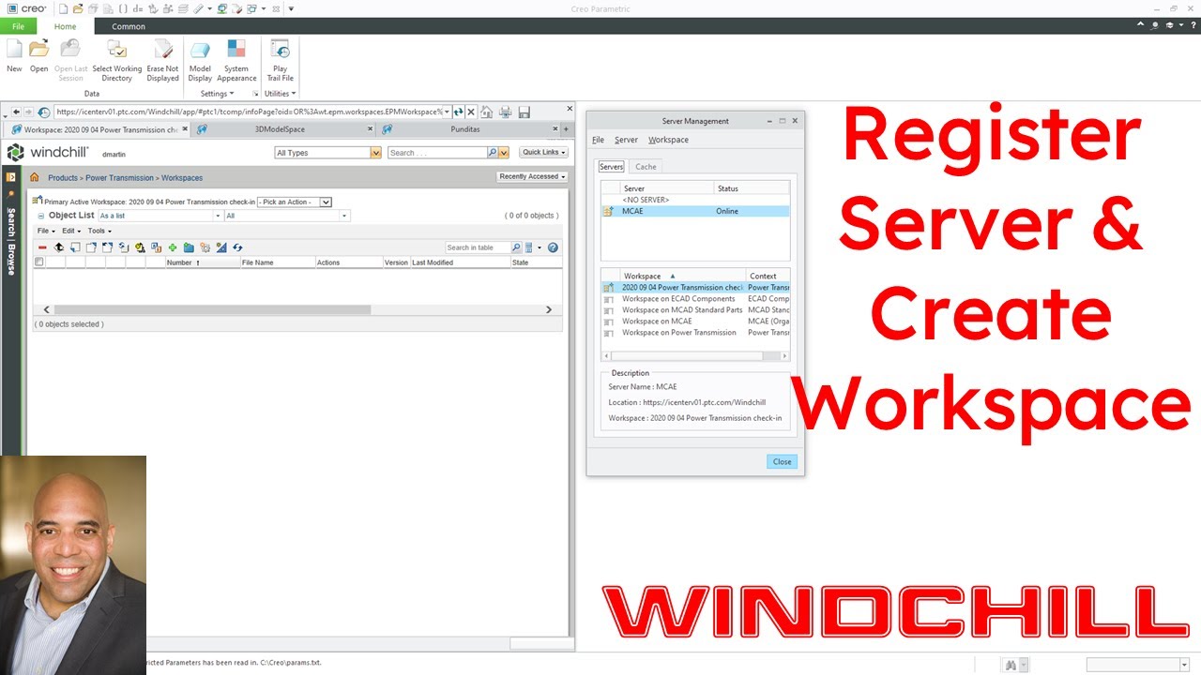Open the Server menu in Server Management

[626, 140]
